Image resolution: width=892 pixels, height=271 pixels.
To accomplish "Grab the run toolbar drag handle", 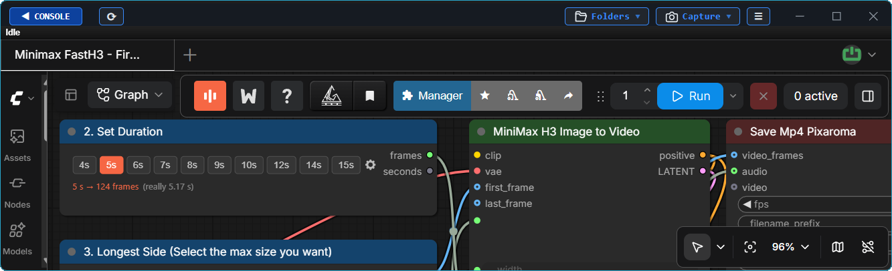I will [x=600, y=96].
